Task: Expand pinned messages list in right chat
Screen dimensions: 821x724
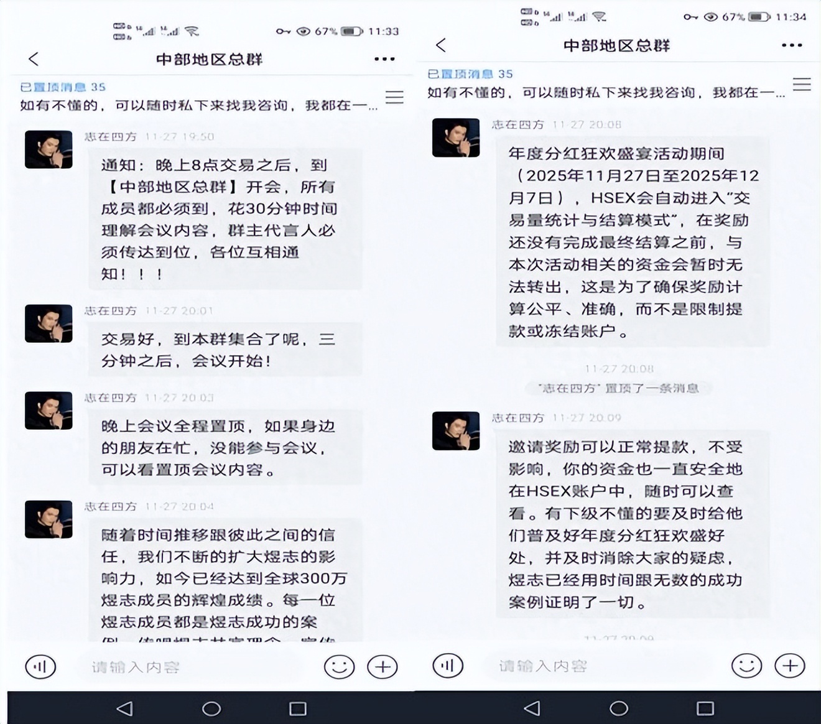Action: click(802, 84)
